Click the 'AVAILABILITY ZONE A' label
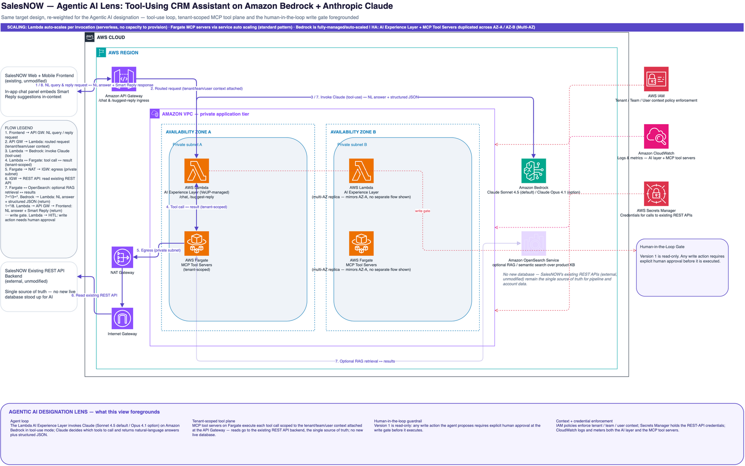 (189, 132)
